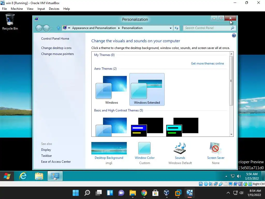Open Google Chrome in host taskbar
The image size is (265, 199).
[144, 193]
